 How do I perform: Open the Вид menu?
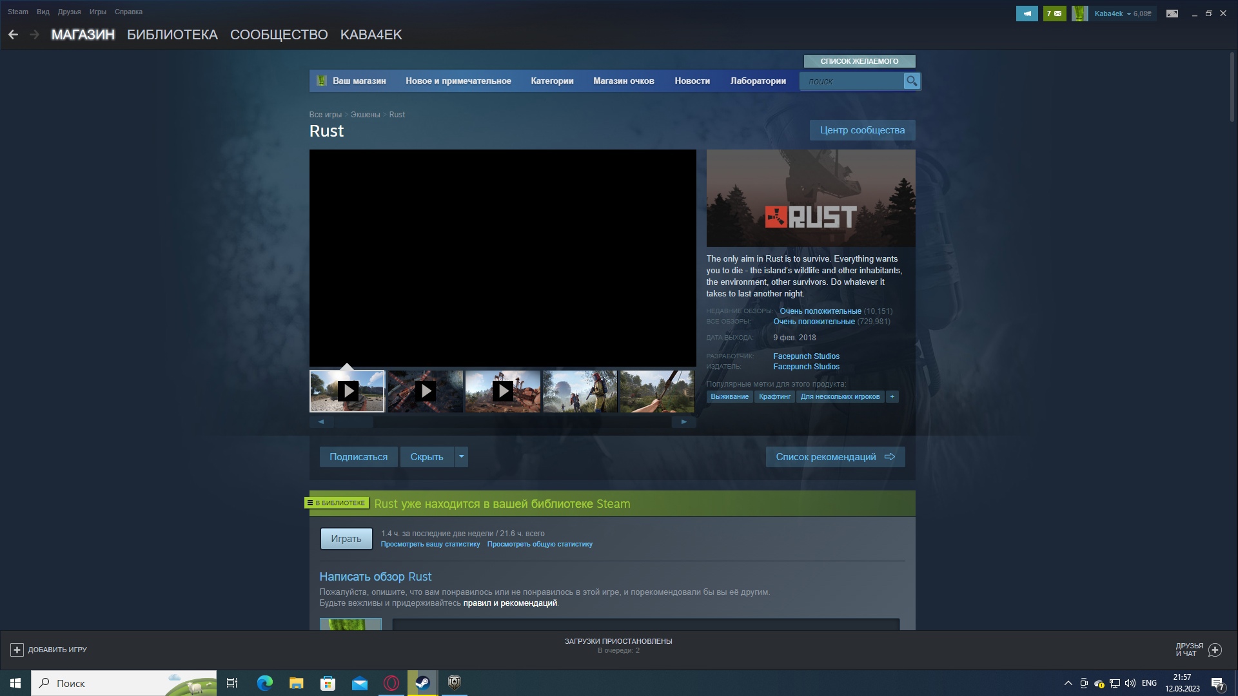(x=43, y=12)
